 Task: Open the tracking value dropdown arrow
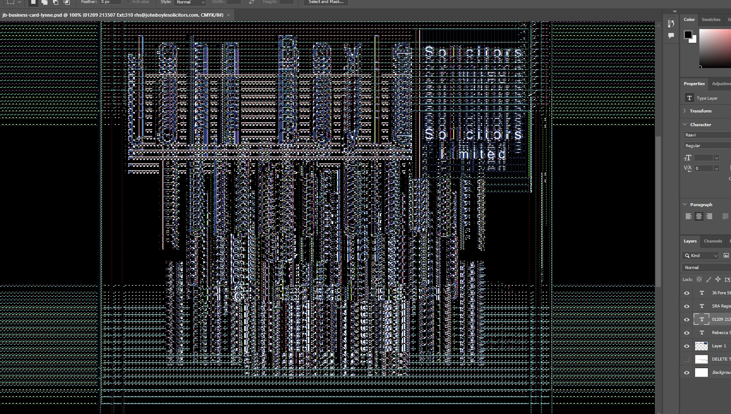pos(716,169)
